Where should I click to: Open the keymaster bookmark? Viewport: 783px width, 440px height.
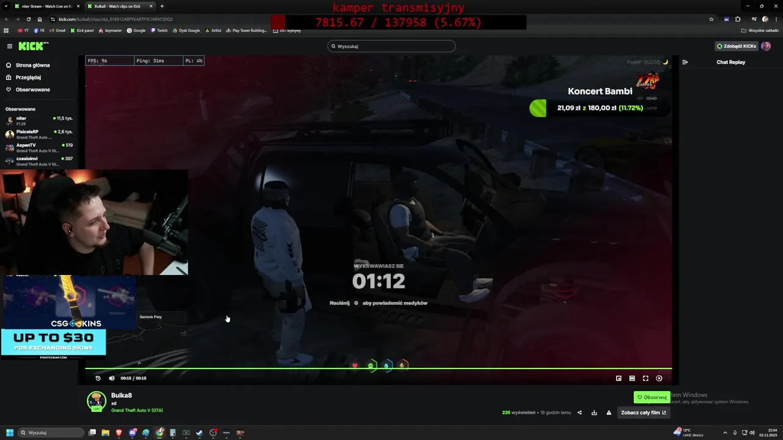coord(110,30)
